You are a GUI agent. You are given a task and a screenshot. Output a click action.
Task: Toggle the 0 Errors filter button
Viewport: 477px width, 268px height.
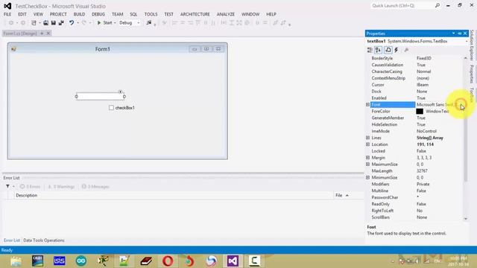click(30, 187)
